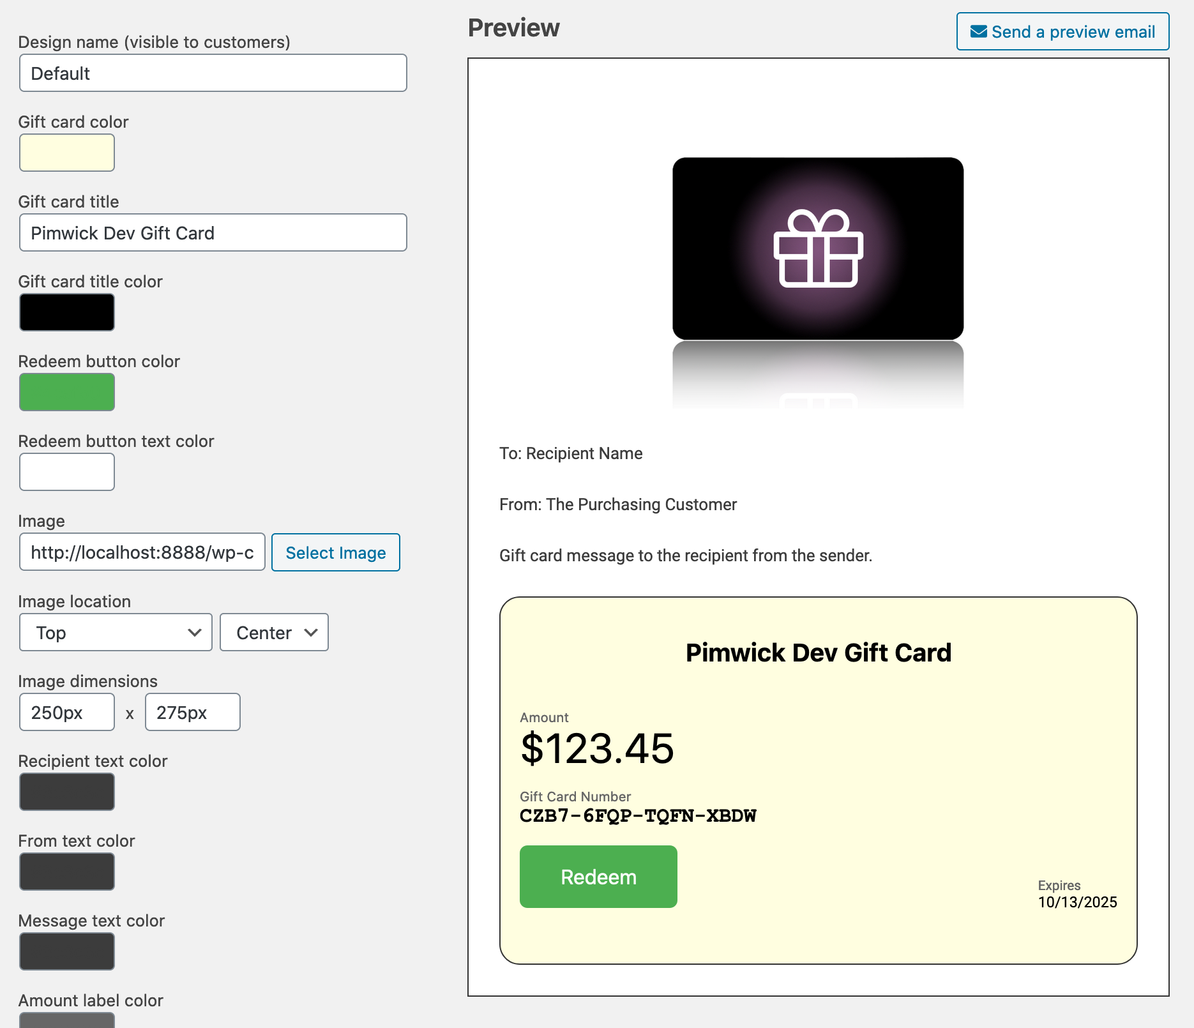Viewport: 1194px width, 1028px height.
Task: Click the envelope icon on the preview email button
Action: point(978,31)
